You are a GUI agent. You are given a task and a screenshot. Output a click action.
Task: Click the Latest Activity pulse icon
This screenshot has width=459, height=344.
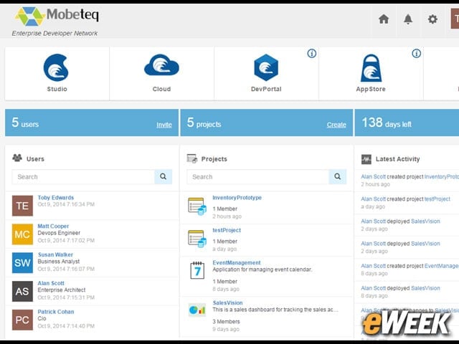coord(366,159)
